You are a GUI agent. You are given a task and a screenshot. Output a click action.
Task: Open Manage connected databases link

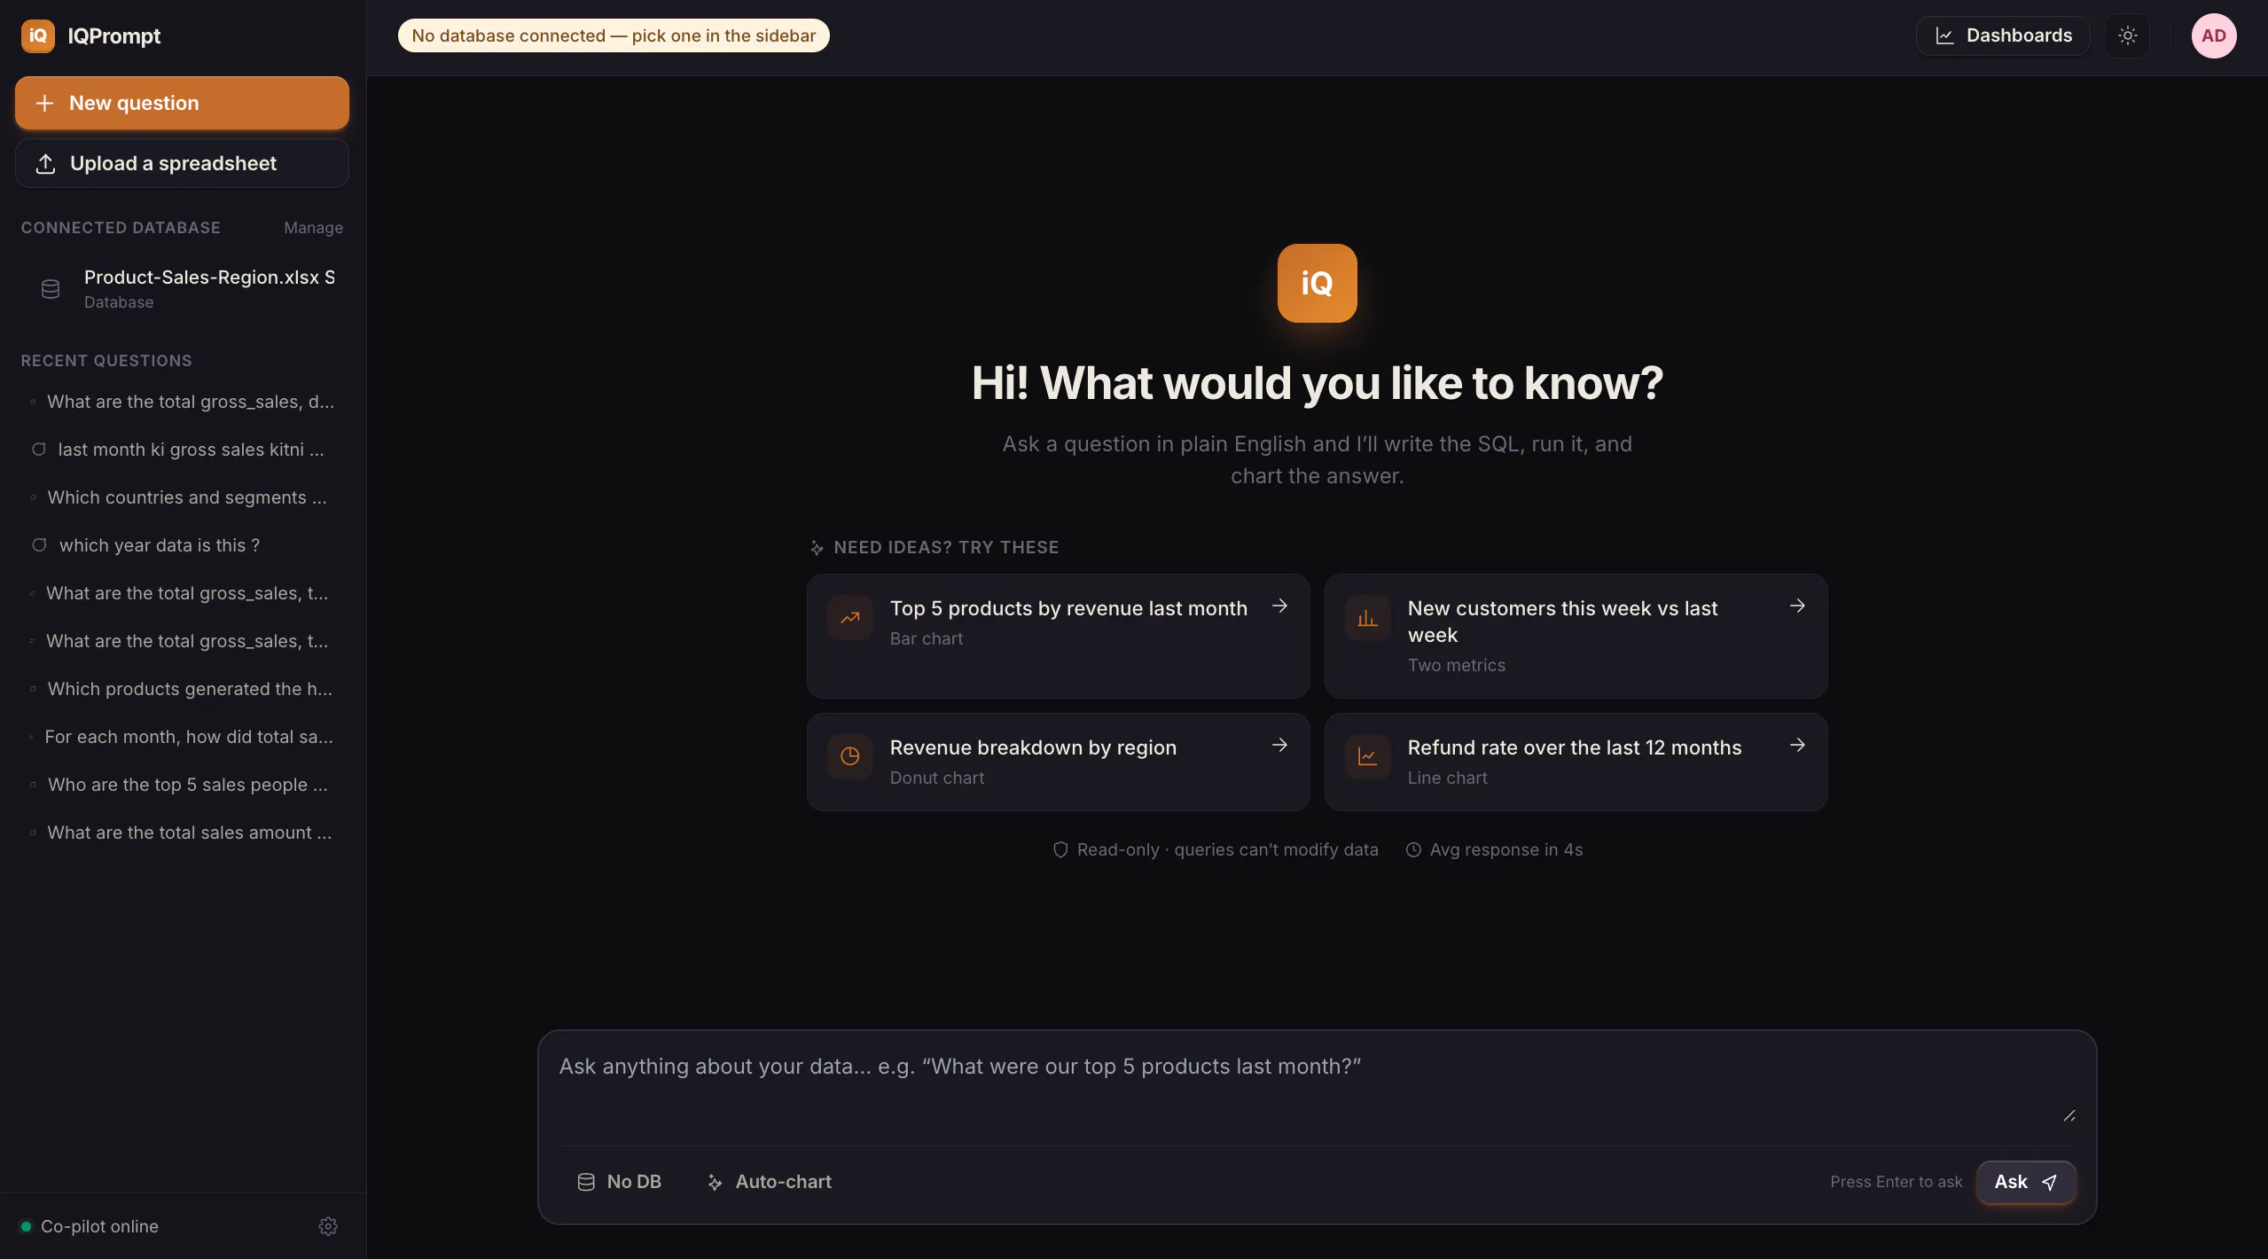pos(313,228)
